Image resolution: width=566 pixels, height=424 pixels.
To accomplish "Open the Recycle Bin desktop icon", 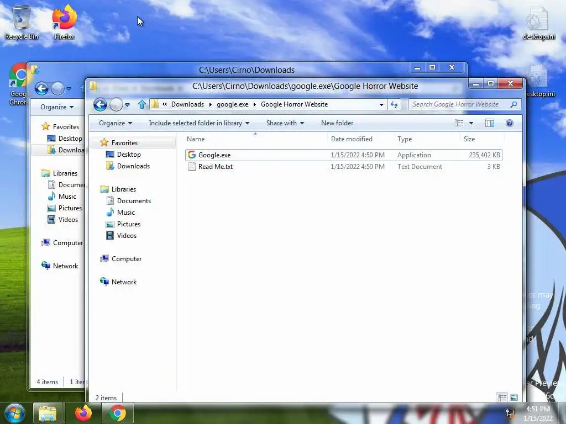I will [x=22, y=22].
